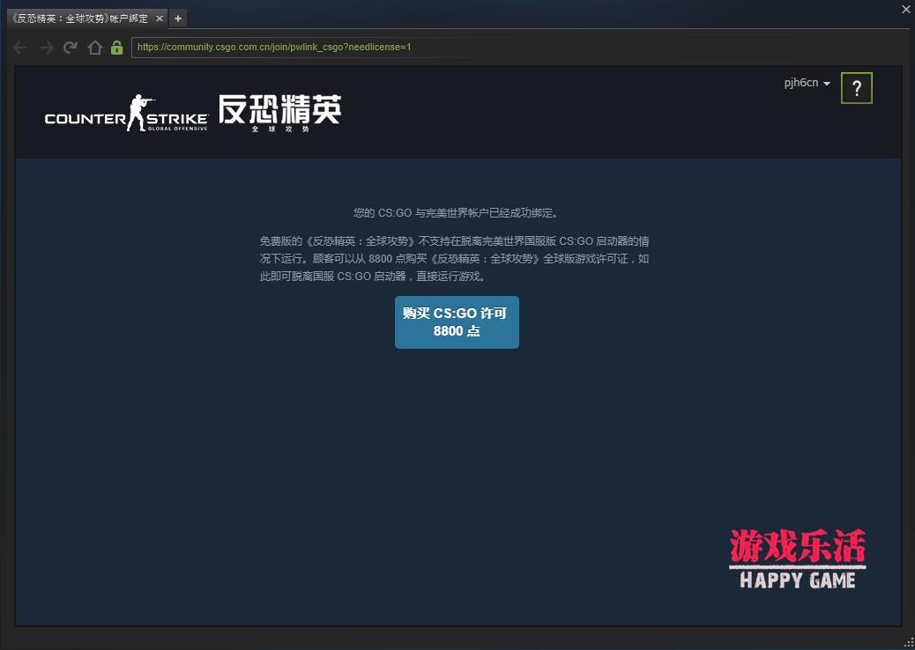Viewport: 915px width, 650px height.
Task: Open a new tab with the + button
Action: pyautogui.click(x=177, y=18)
